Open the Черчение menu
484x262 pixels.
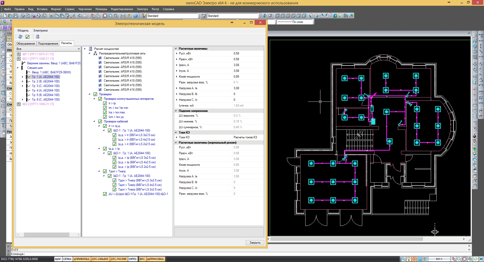(x=85, y=9)
